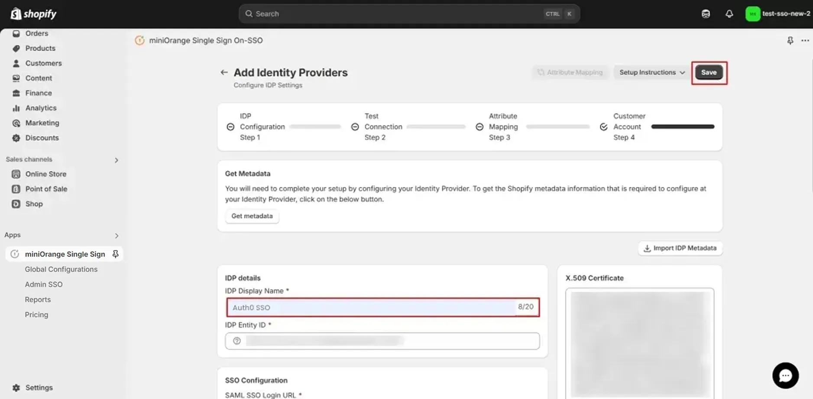Screen dimensions: 813x399
Task: Pin the miniOrange SSO page using the pin icon
Action: (790, 40)
